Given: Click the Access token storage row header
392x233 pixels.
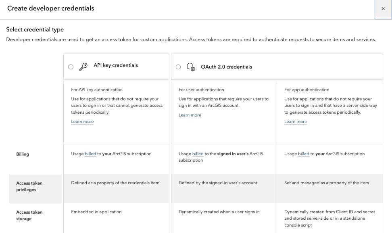Looking at the screenshot, I should coord(29,215).
